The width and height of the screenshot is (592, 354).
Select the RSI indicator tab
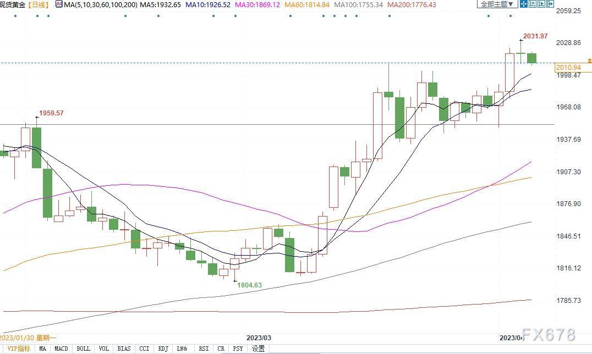coord(204,349)
